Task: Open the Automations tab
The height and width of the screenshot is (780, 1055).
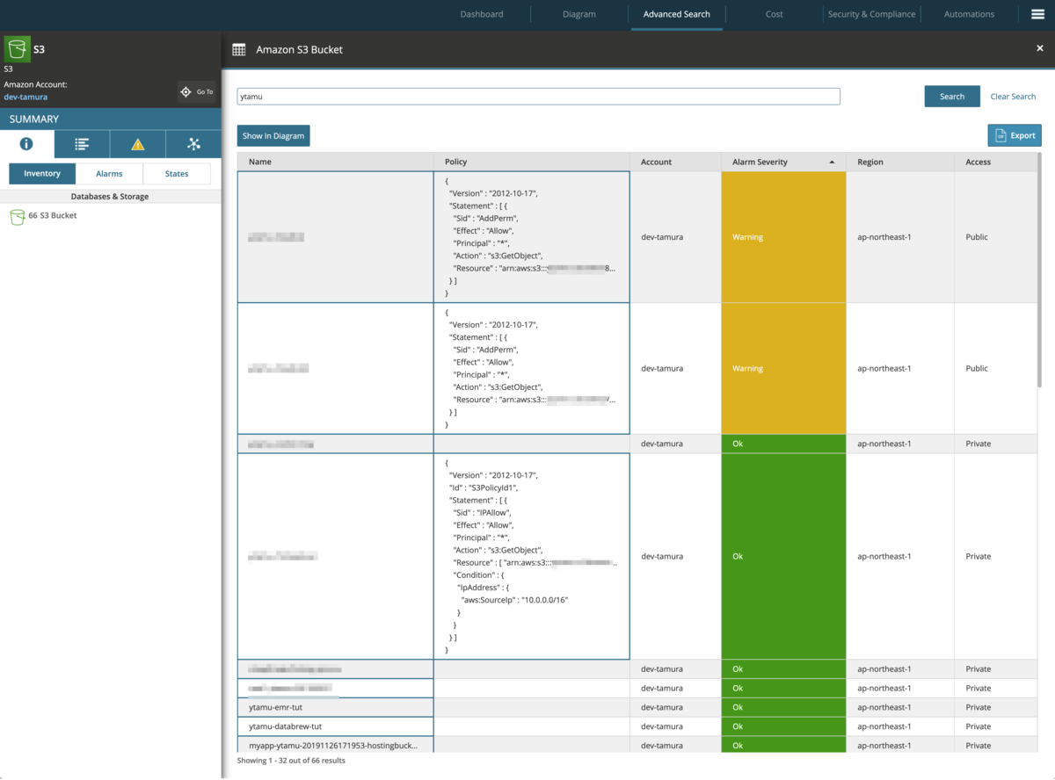Action: pos(969,14)
